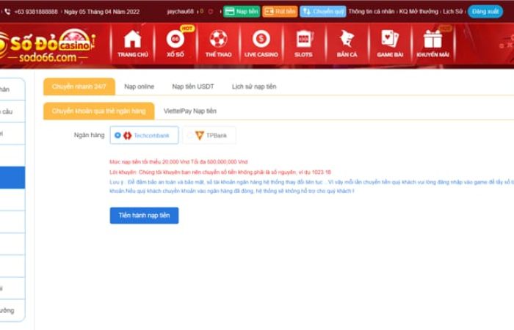
Task: Open the Lịch sử nạp tiền tab
Action: point(254,87)
